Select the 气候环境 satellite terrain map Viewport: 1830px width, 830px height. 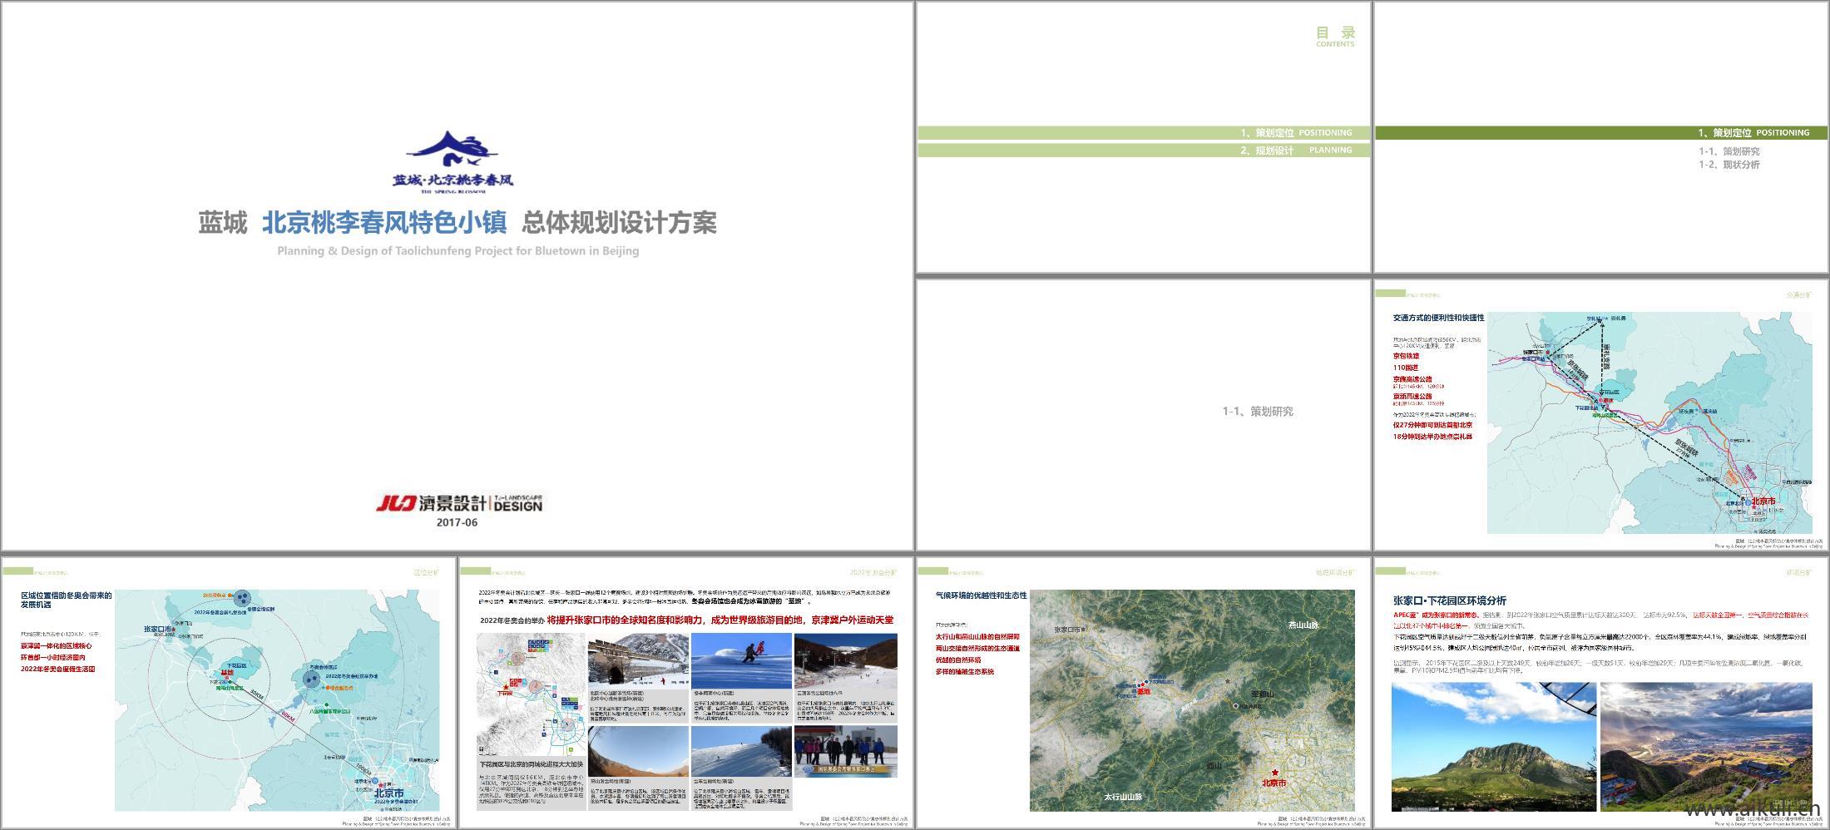coord(1191,700)
